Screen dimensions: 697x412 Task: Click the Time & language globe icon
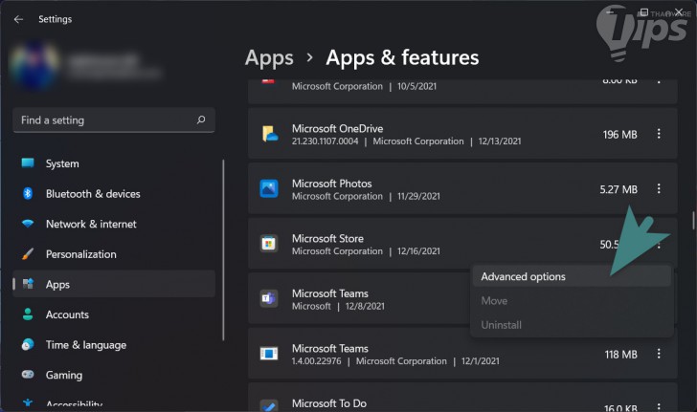28,344
